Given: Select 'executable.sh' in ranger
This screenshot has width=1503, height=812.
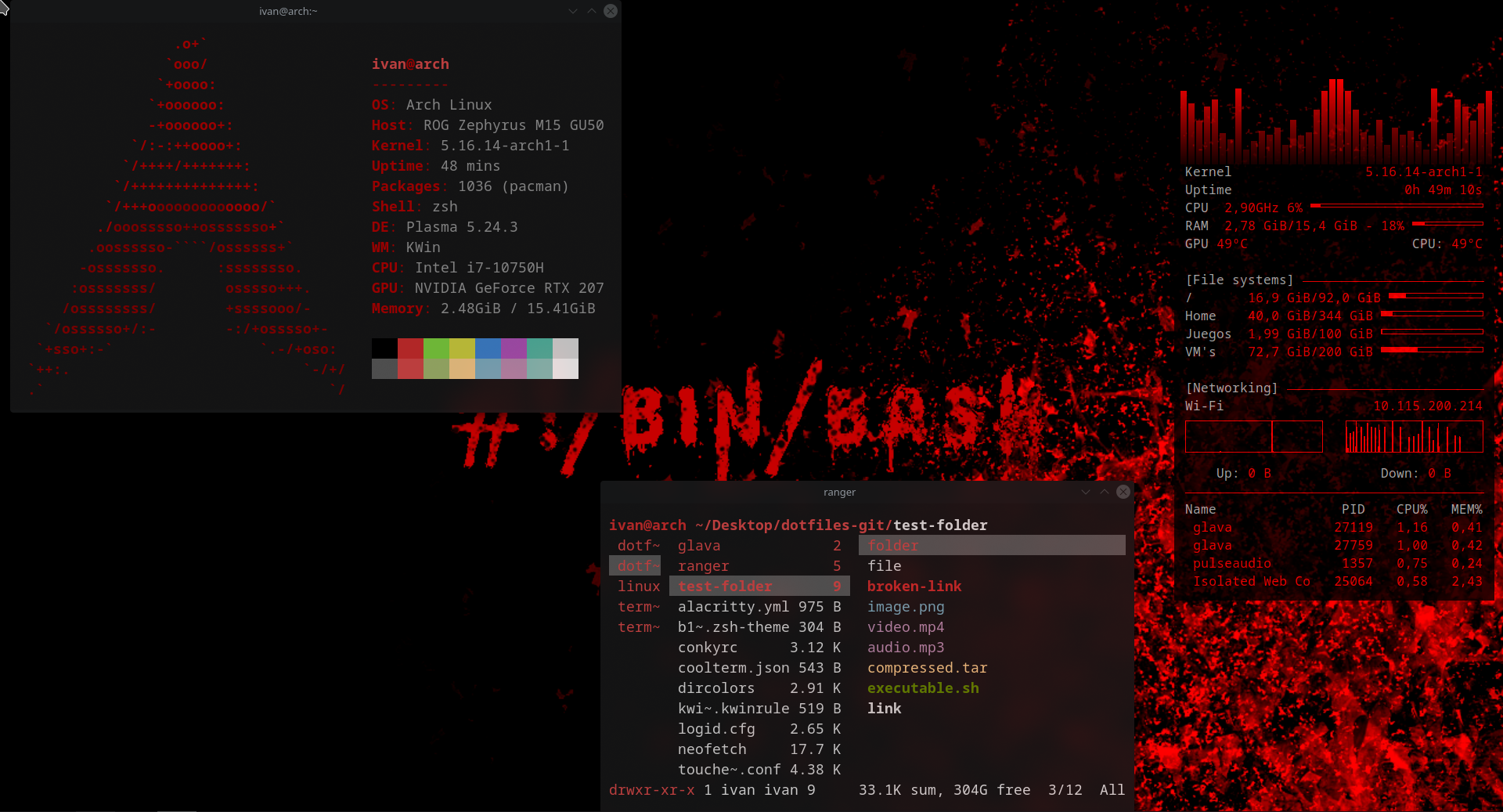Looking at the screenshot, I should tap(923, 688).
